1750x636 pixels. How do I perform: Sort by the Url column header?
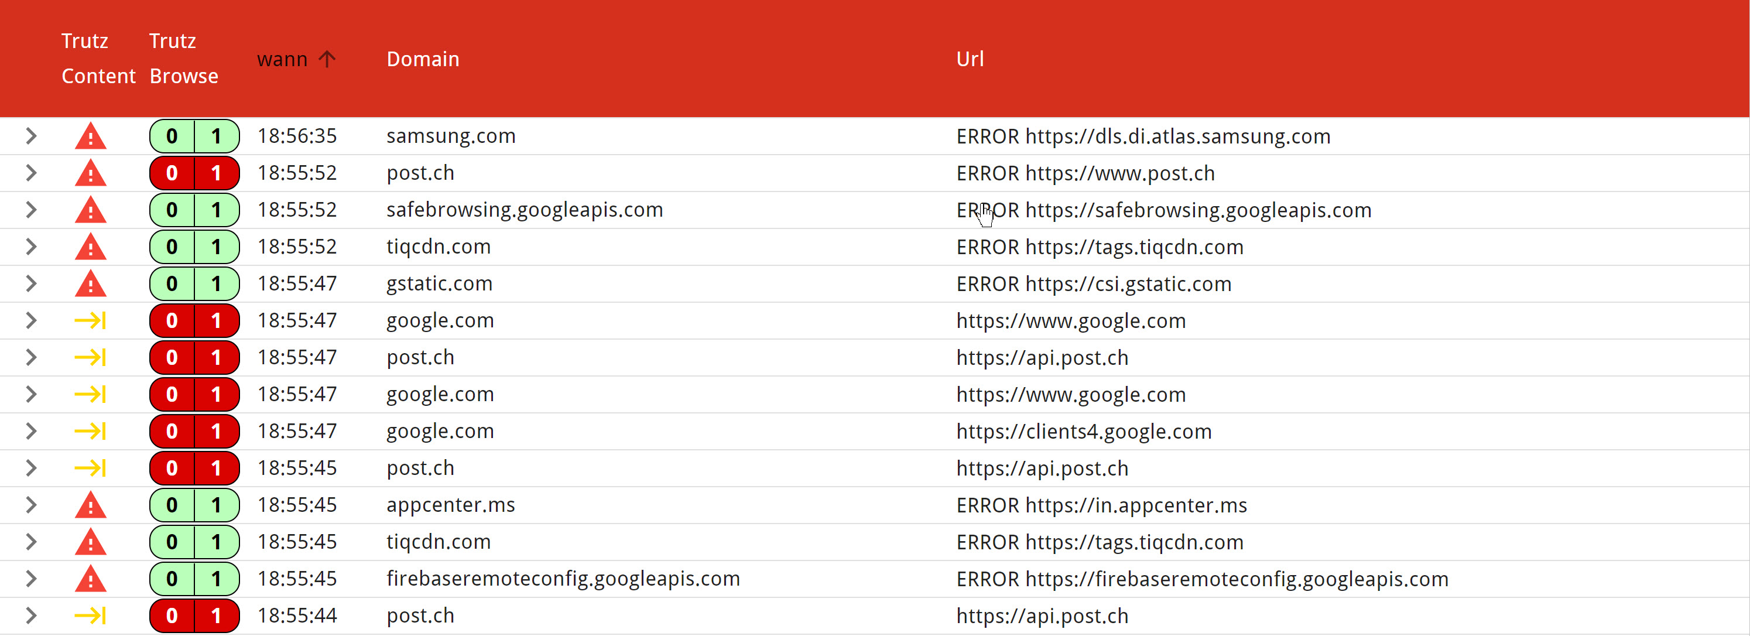[x=970, y=59]
